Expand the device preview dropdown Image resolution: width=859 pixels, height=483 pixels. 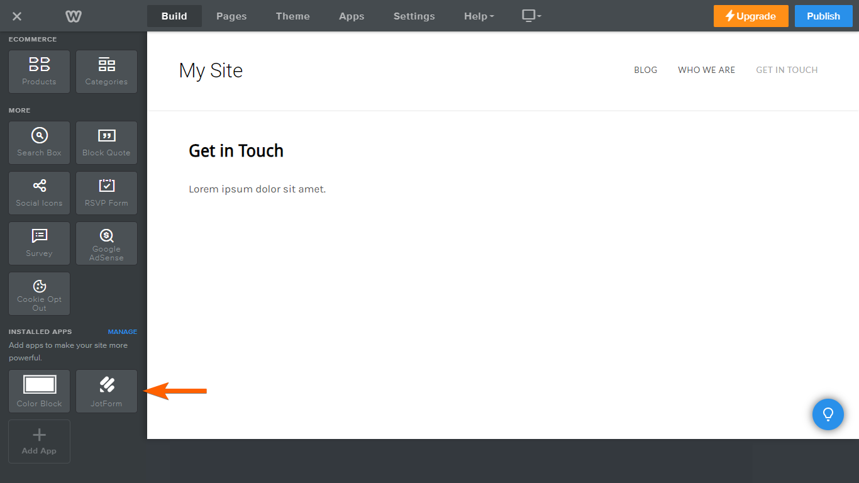531,16
